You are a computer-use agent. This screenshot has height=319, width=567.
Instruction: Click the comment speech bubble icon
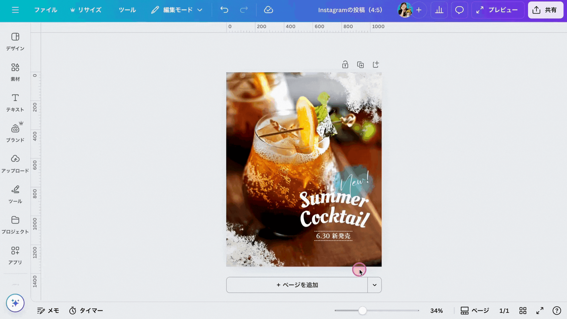click(x=459, y=10)
